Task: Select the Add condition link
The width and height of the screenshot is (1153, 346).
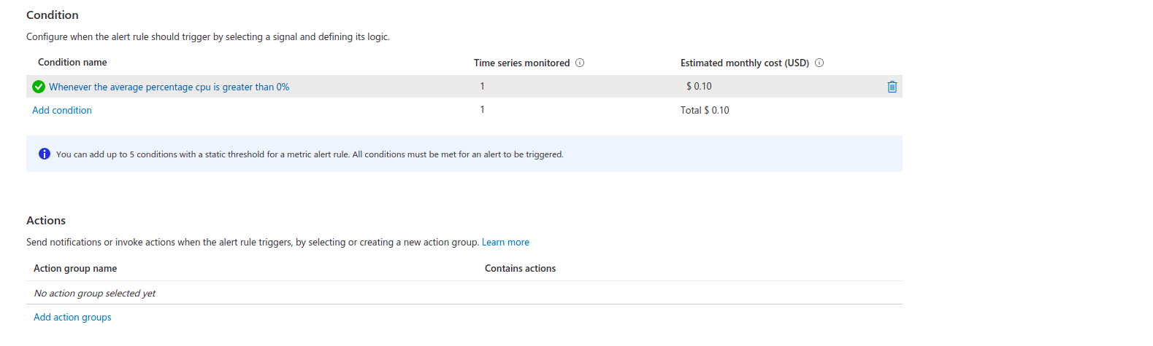Action: [x=62, y=110]
